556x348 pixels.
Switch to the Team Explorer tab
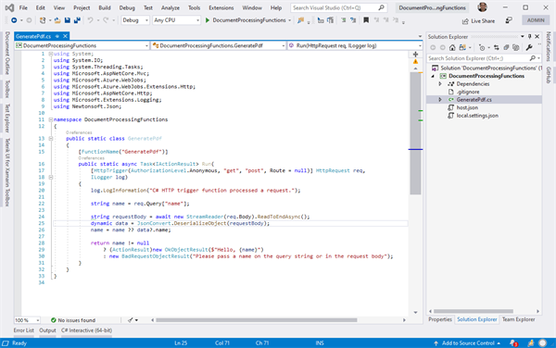(518, 319)
